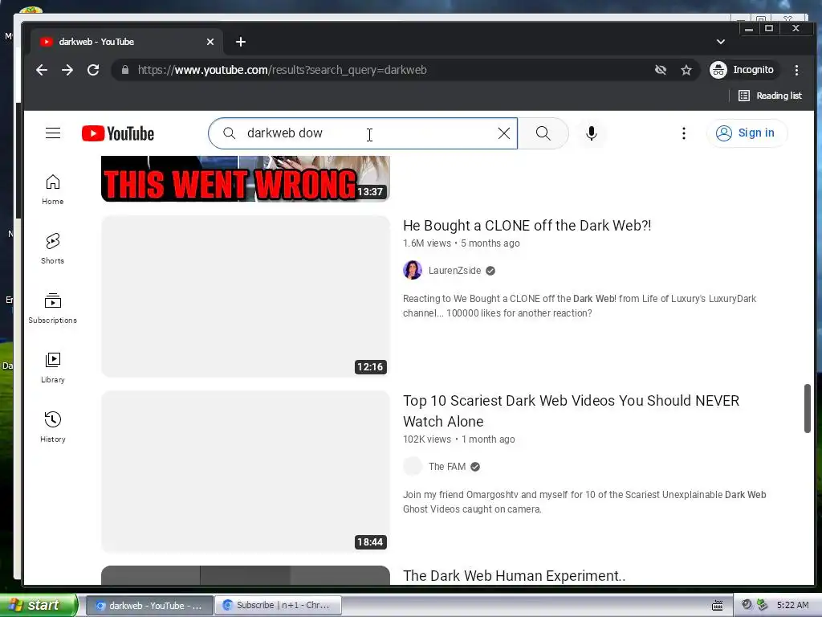Click The FAM video description text

click(584, 501)
